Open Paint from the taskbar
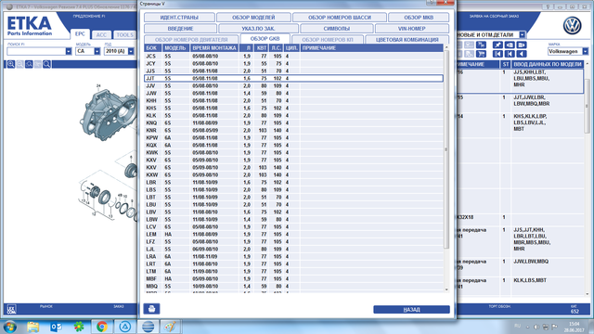The height and width of the screenshot is (334, 594). (170, 327)
